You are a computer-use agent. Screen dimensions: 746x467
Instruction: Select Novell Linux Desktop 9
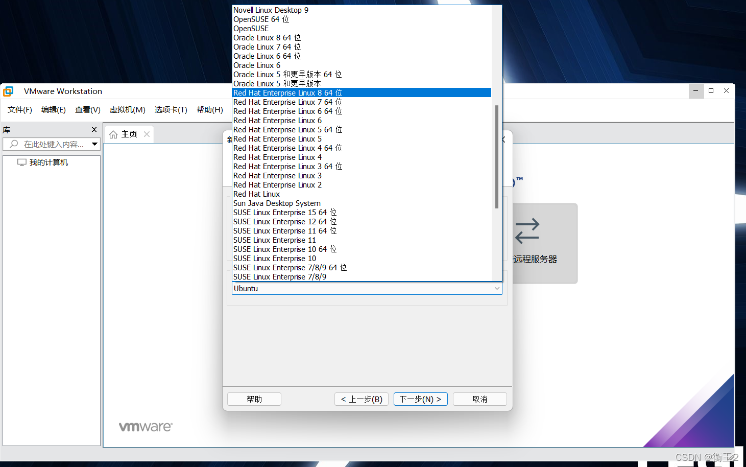coord(362,10)
